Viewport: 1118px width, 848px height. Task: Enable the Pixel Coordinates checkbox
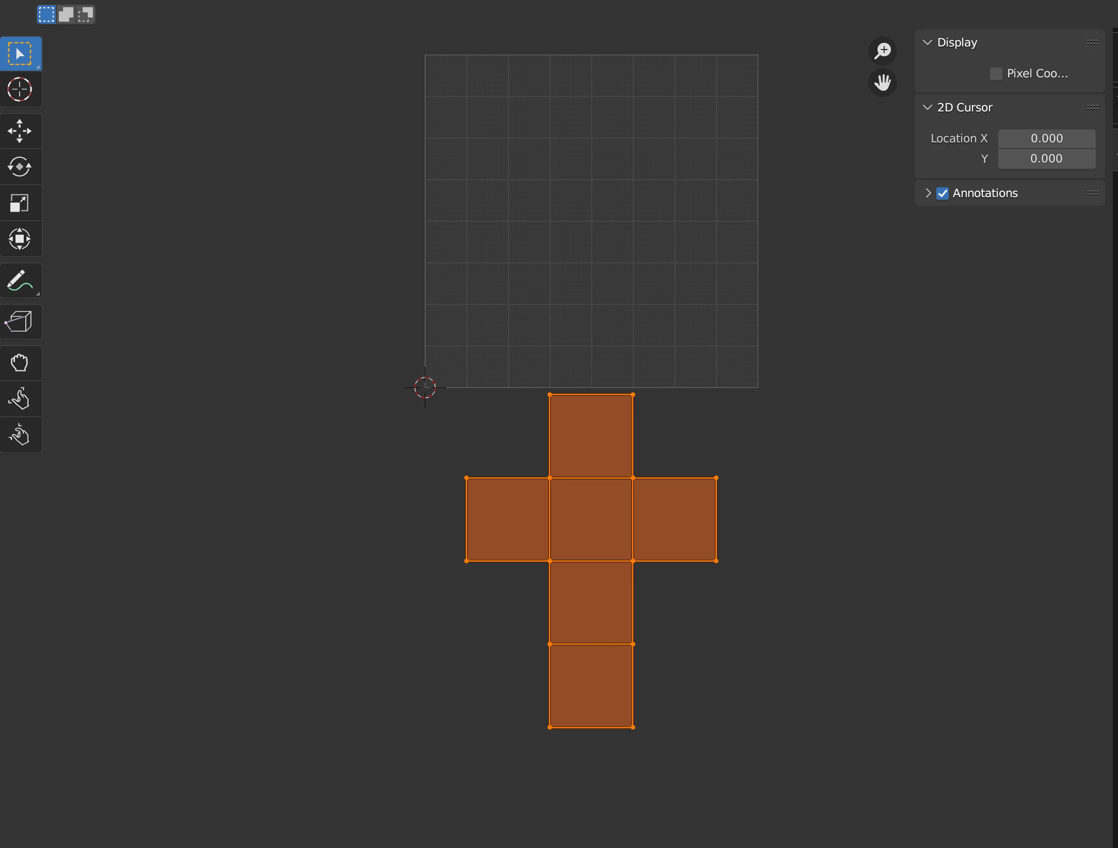point(996,74)
